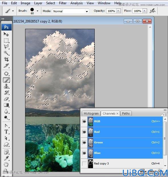Show the Red copy 3 channel

click(84, 164)
